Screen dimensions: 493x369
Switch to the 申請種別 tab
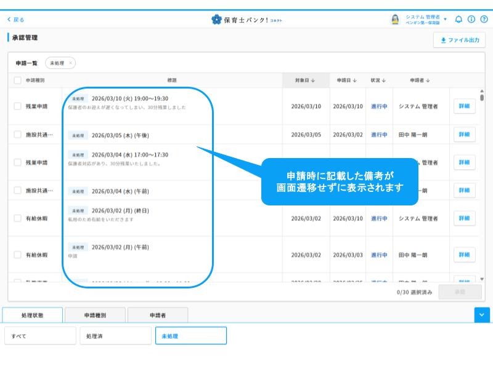(95, 315)
